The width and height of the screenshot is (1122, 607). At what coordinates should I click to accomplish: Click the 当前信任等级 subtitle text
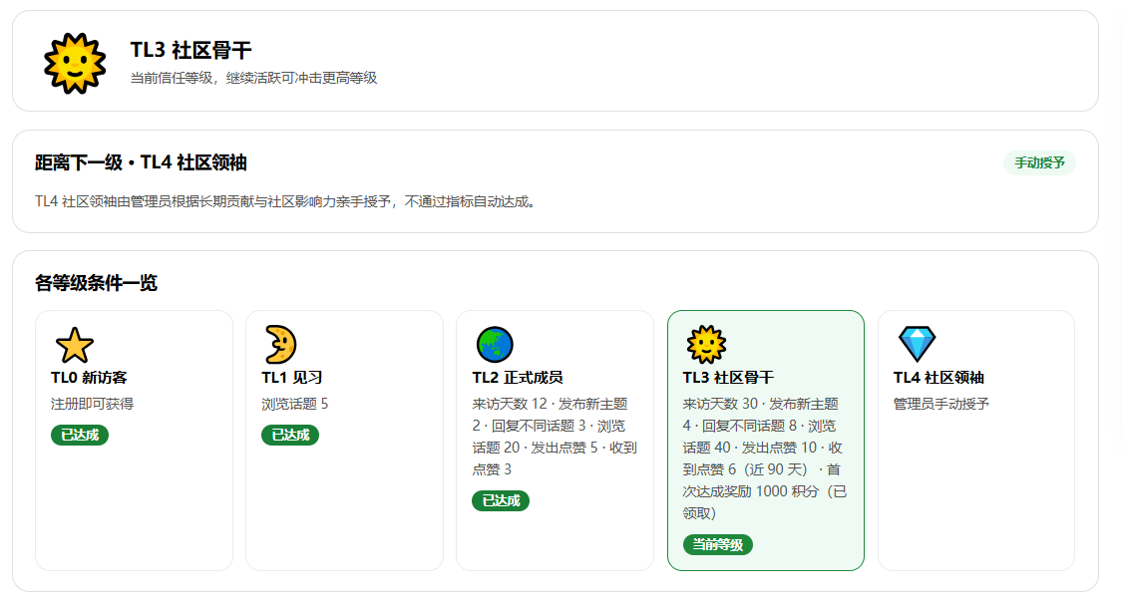pyautogui.click(x=253, y=78)
